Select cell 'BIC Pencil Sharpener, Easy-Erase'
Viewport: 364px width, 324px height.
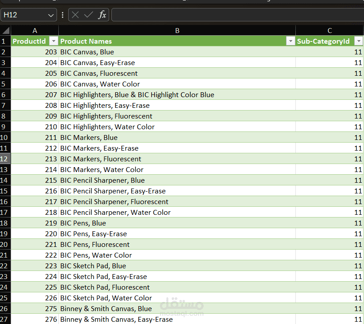(177, 191)
